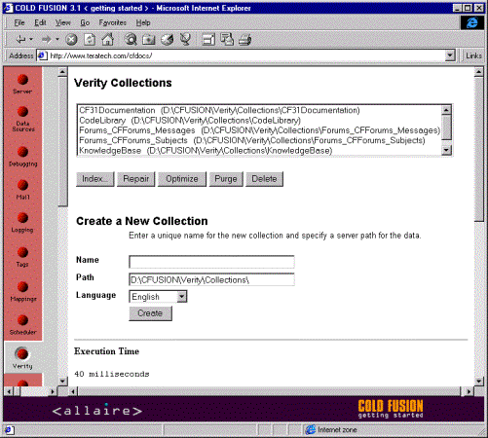Open the Mappings sidebar section
This screenshot has width=488, height=438.
[x=23, y=291]
